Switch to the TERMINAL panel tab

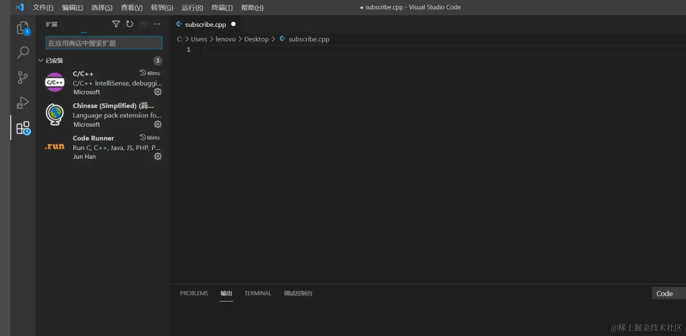coord(258,293)
